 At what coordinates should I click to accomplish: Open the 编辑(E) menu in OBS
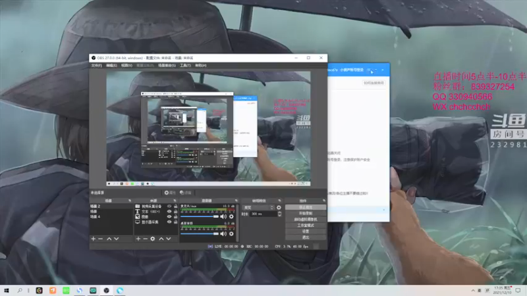click(x=111, y=65)
